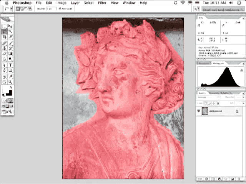
Task: Open the Filter menu
Action: (x=102, y=3)
